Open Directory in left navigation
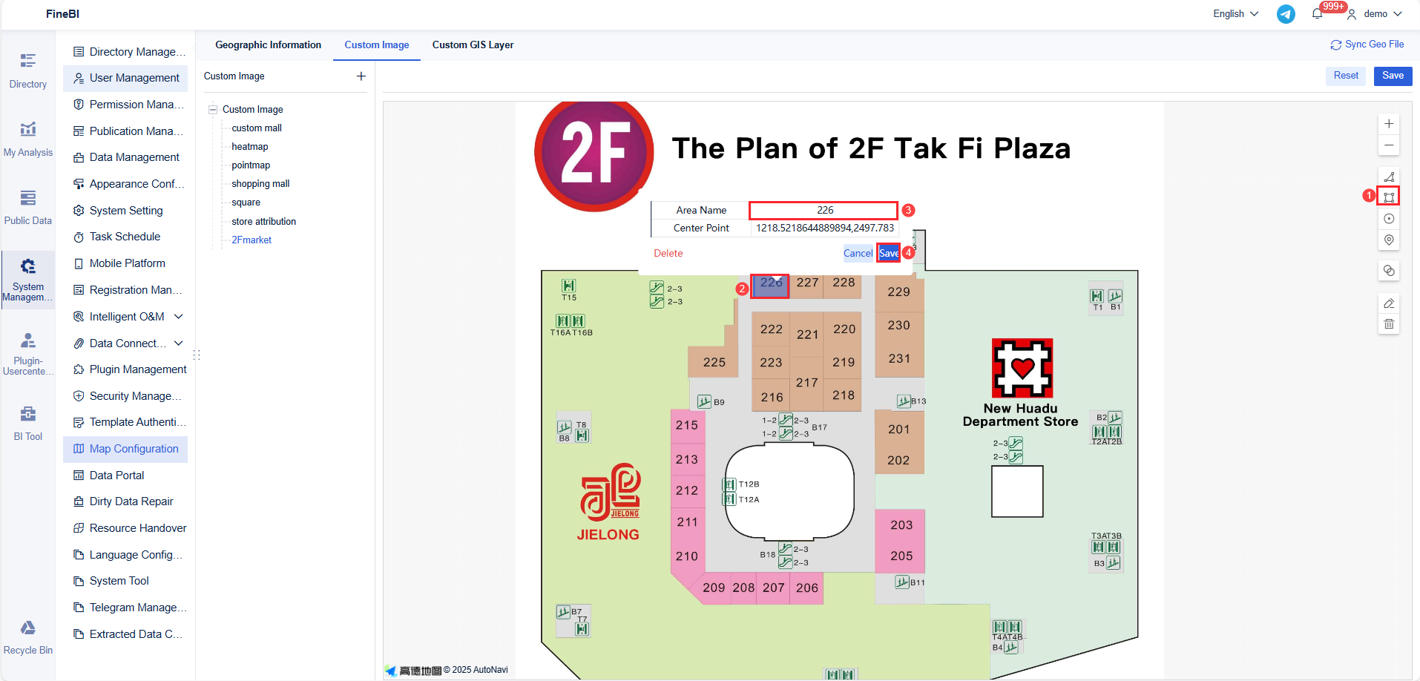1420x681 pixels. (x=28, y=70)
